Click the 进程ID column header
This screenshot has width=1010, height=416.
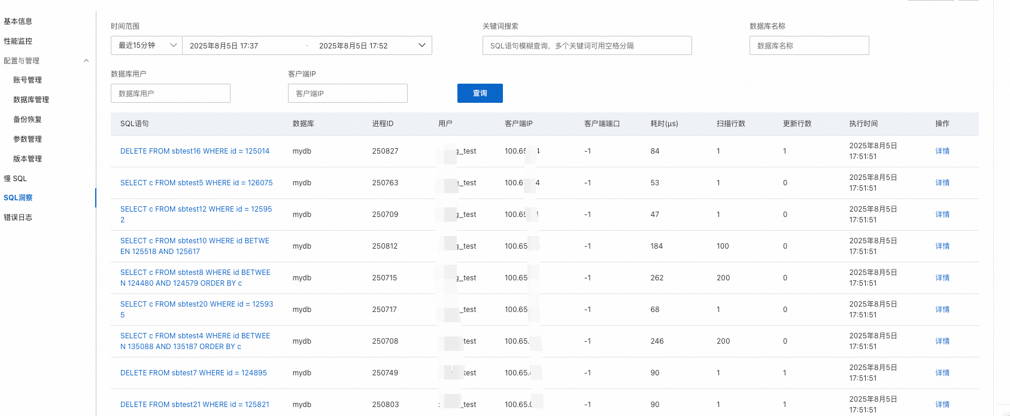[383, 124]
